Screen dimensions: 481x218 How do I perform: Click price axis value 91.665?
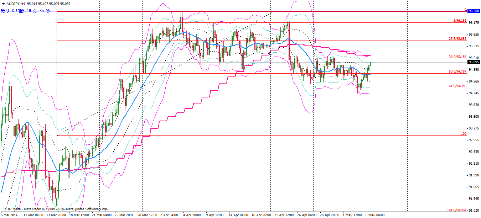(x=474, y=187)
